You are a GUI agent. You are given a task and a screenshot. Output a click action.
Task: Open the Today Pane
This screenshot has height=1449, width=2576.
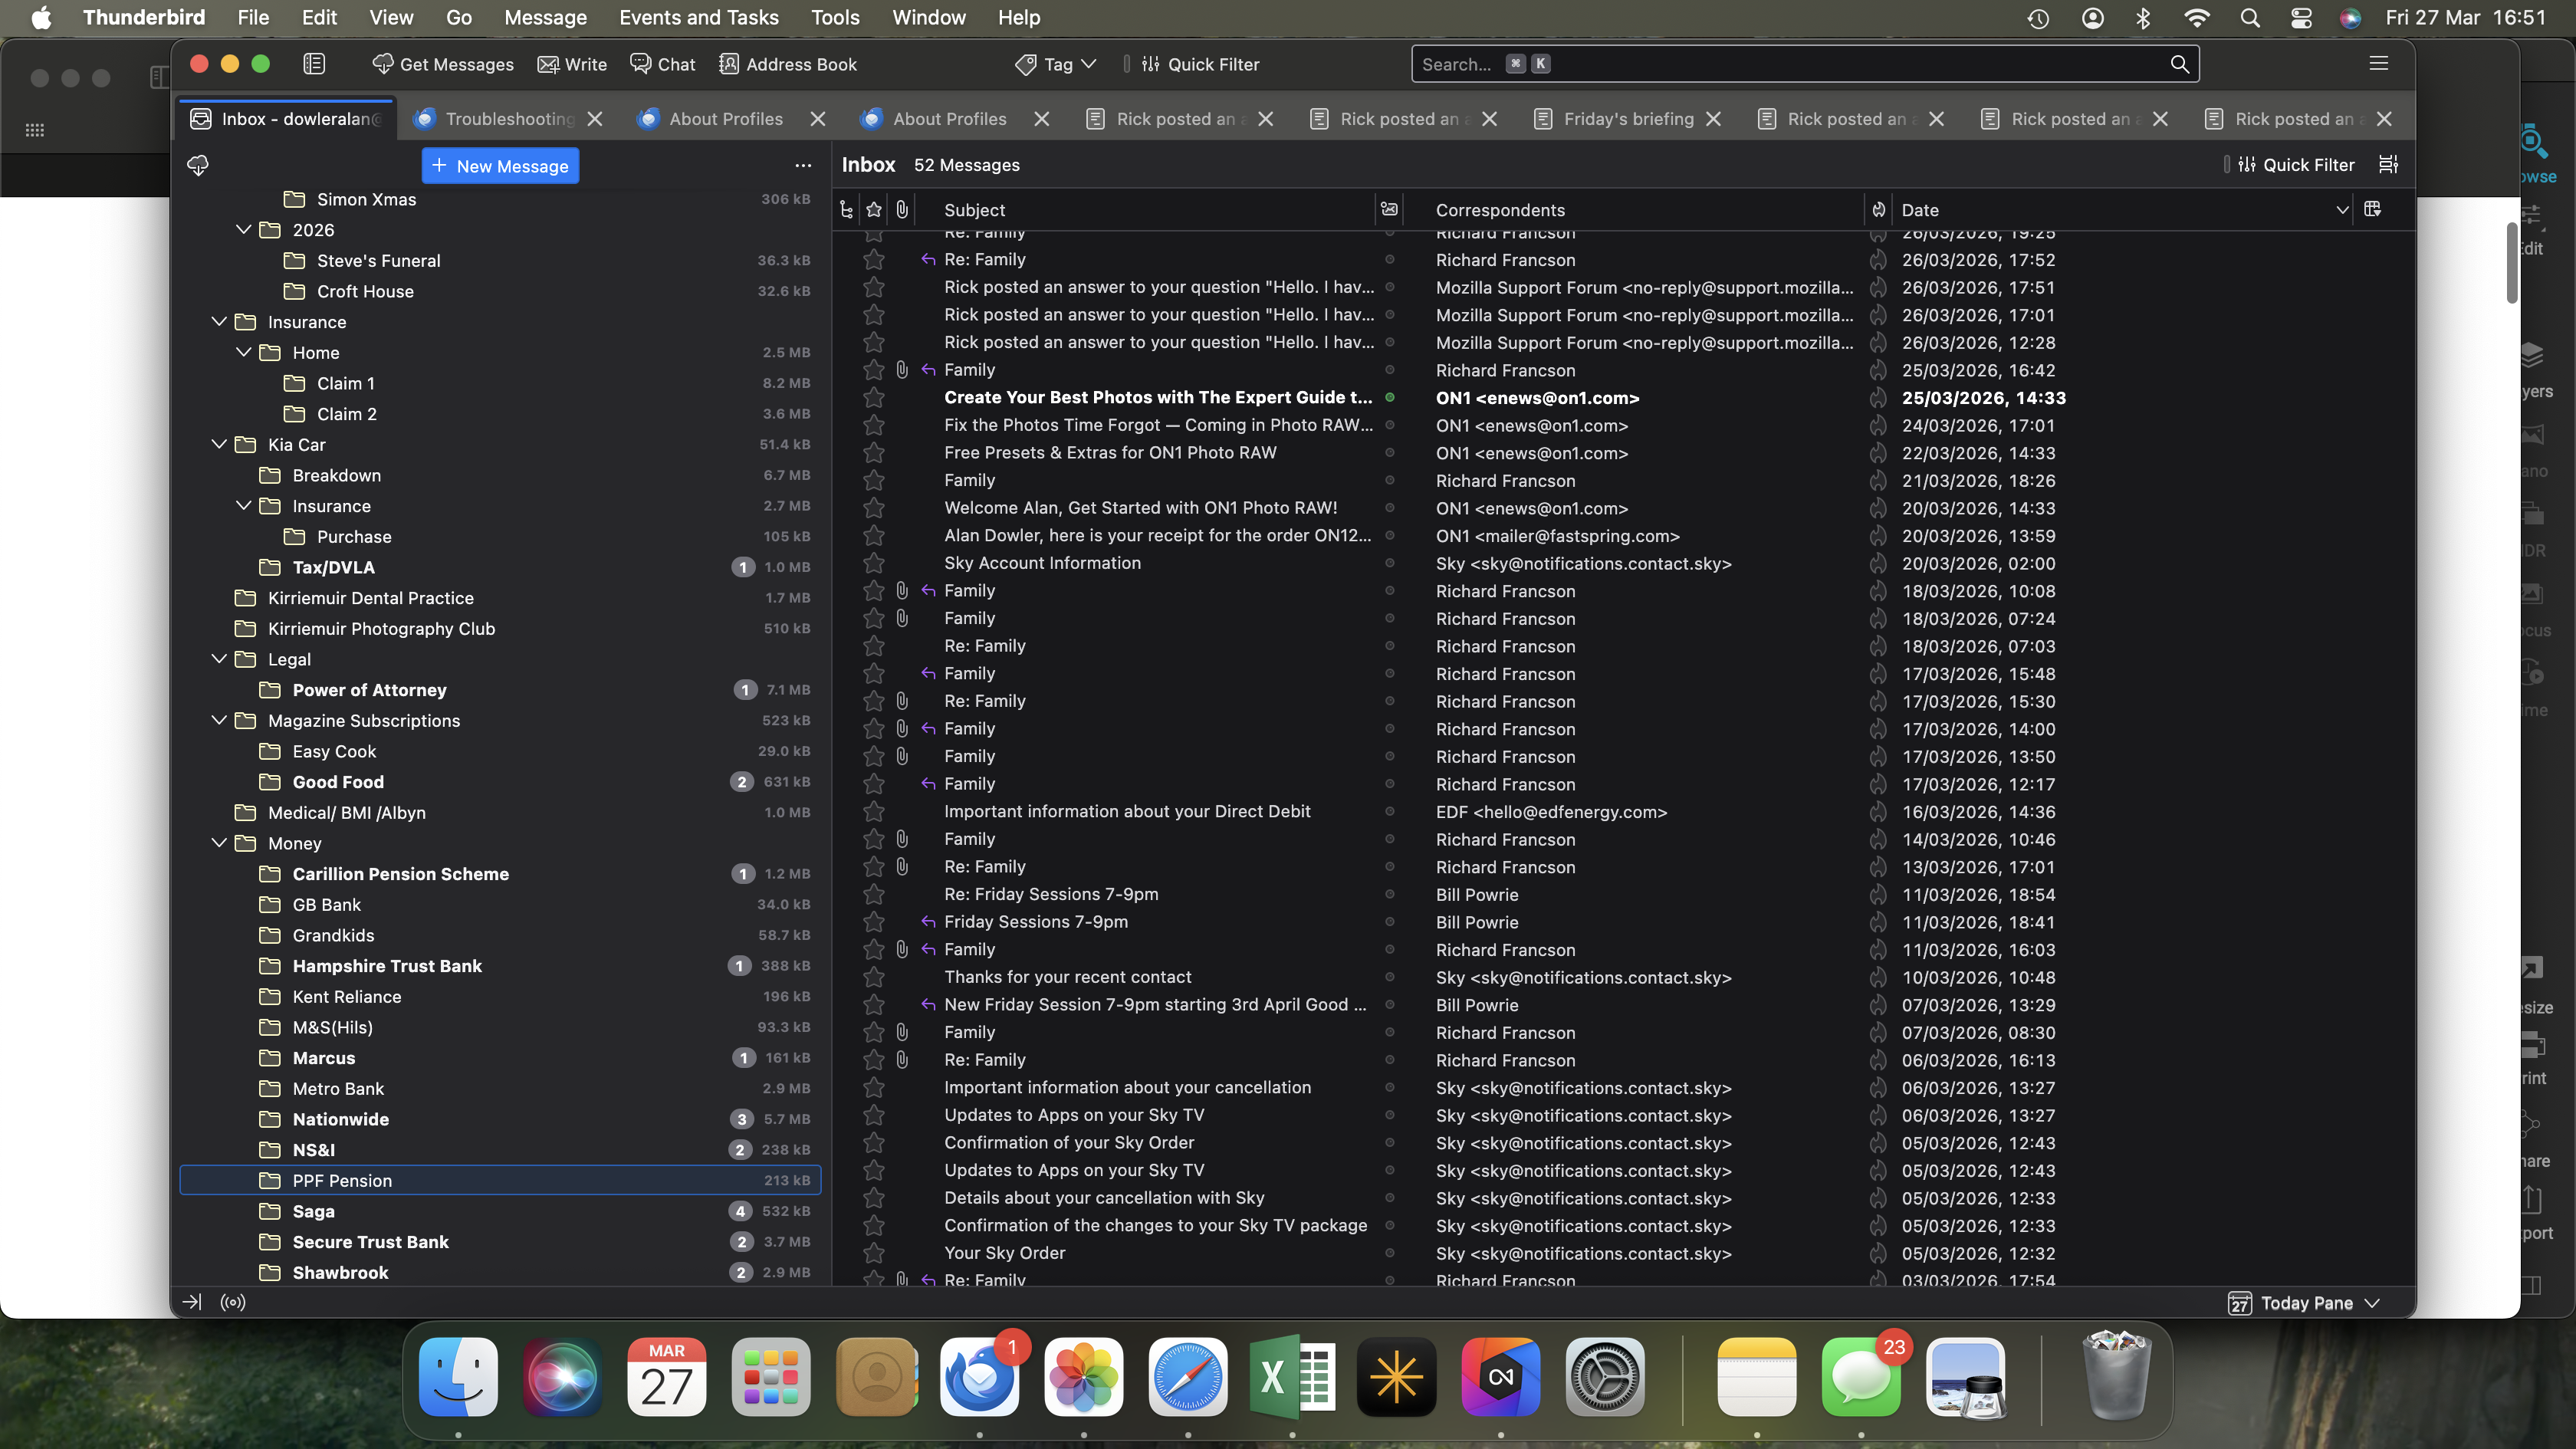click(2305, 1303)
